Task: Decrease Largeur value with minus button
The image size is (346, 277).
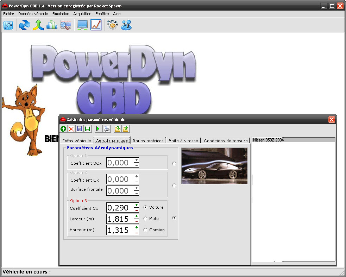Action: 137,221
